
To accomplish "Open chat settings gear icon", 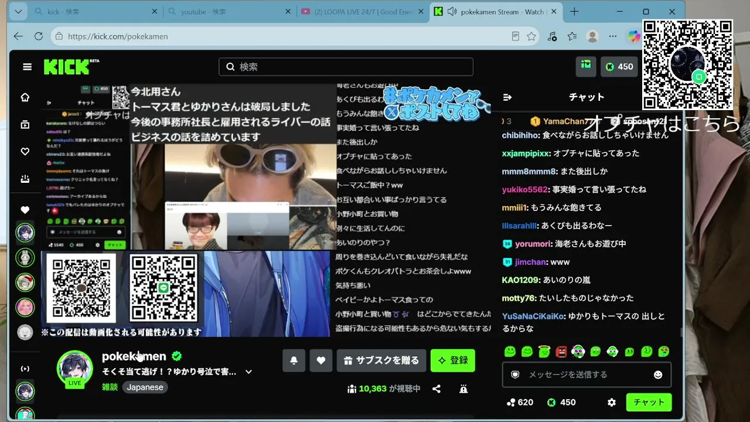I will tap(612, 403).
